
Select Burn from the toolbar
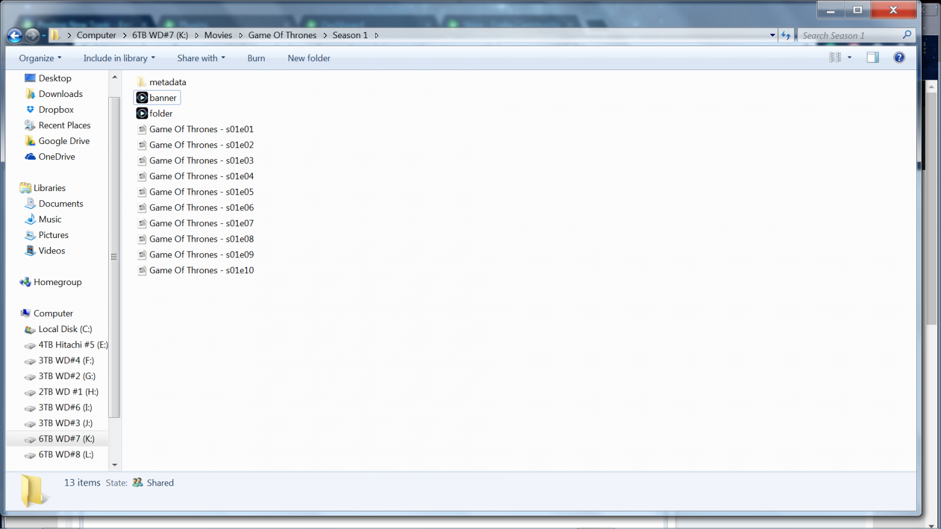[256, 58]
